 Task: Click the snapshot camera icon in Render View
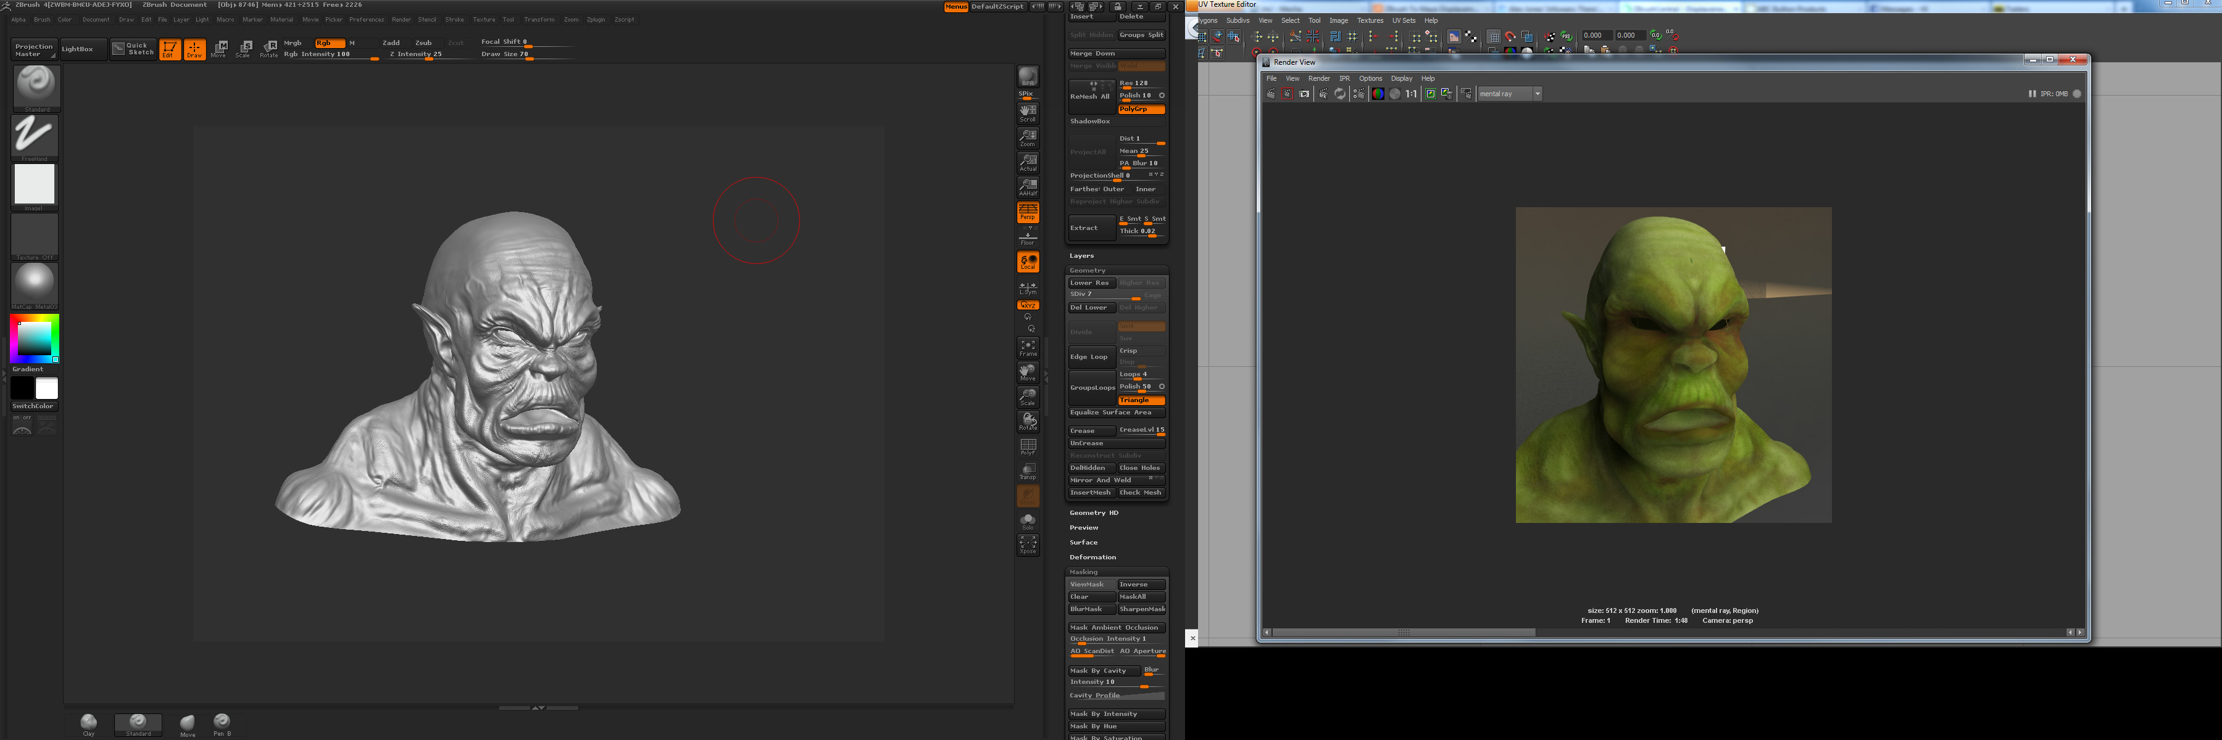(1304, 94)
